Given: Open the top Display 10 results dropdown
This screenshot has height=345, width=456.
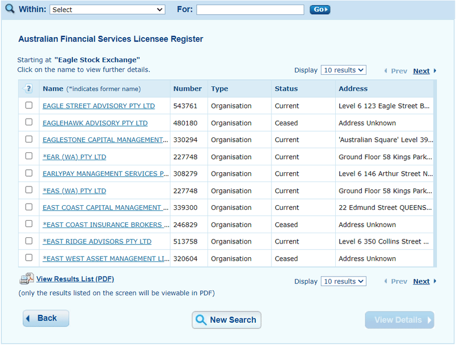Looking at the screenshot, I should (x=344, y=70).
